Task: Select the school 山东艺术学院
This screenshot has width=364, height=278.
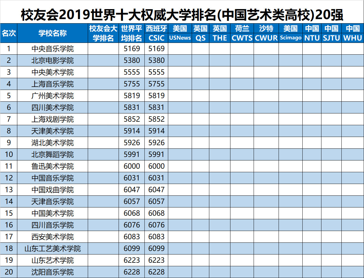Action: tap(53, 260)
